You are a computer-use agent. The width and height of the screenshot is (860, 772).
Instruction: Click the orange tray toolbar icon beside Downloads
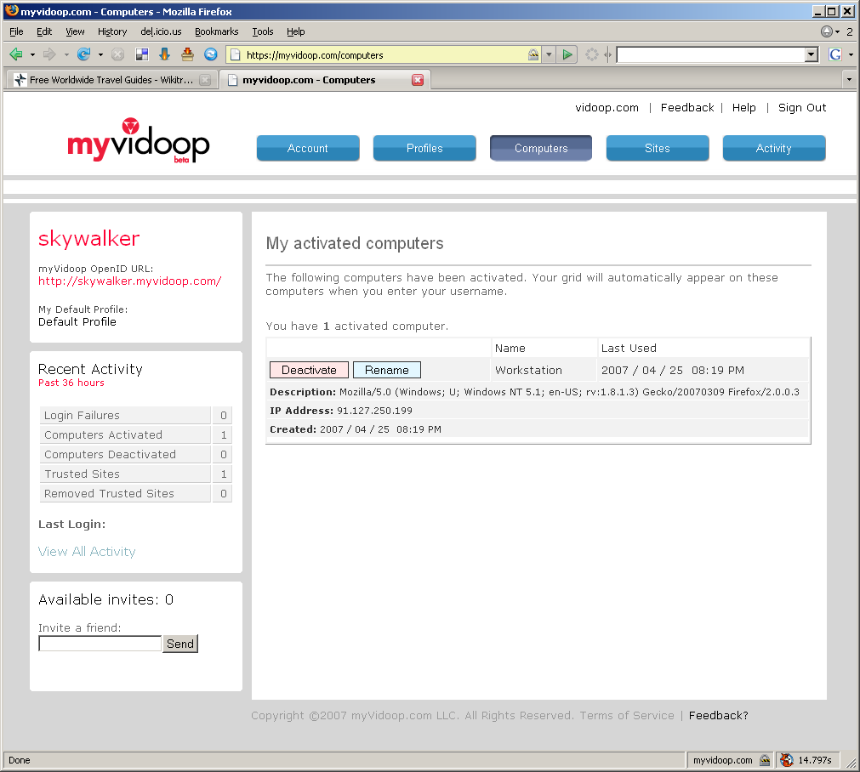[188, 54]
